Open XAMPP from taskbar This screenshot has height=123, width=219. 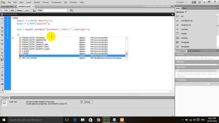click(122, 120)
